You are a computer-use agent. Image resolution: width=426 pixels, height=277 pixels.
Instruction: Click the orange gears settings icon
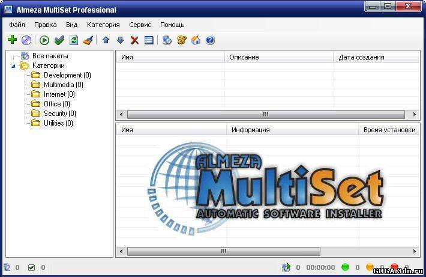(x=181, y=40)
